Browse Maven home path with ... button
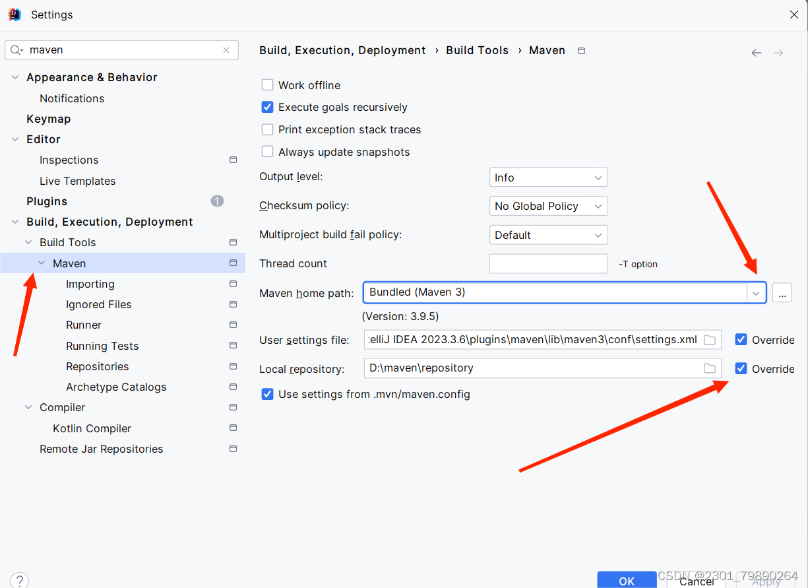 click(x=782, y=292)
